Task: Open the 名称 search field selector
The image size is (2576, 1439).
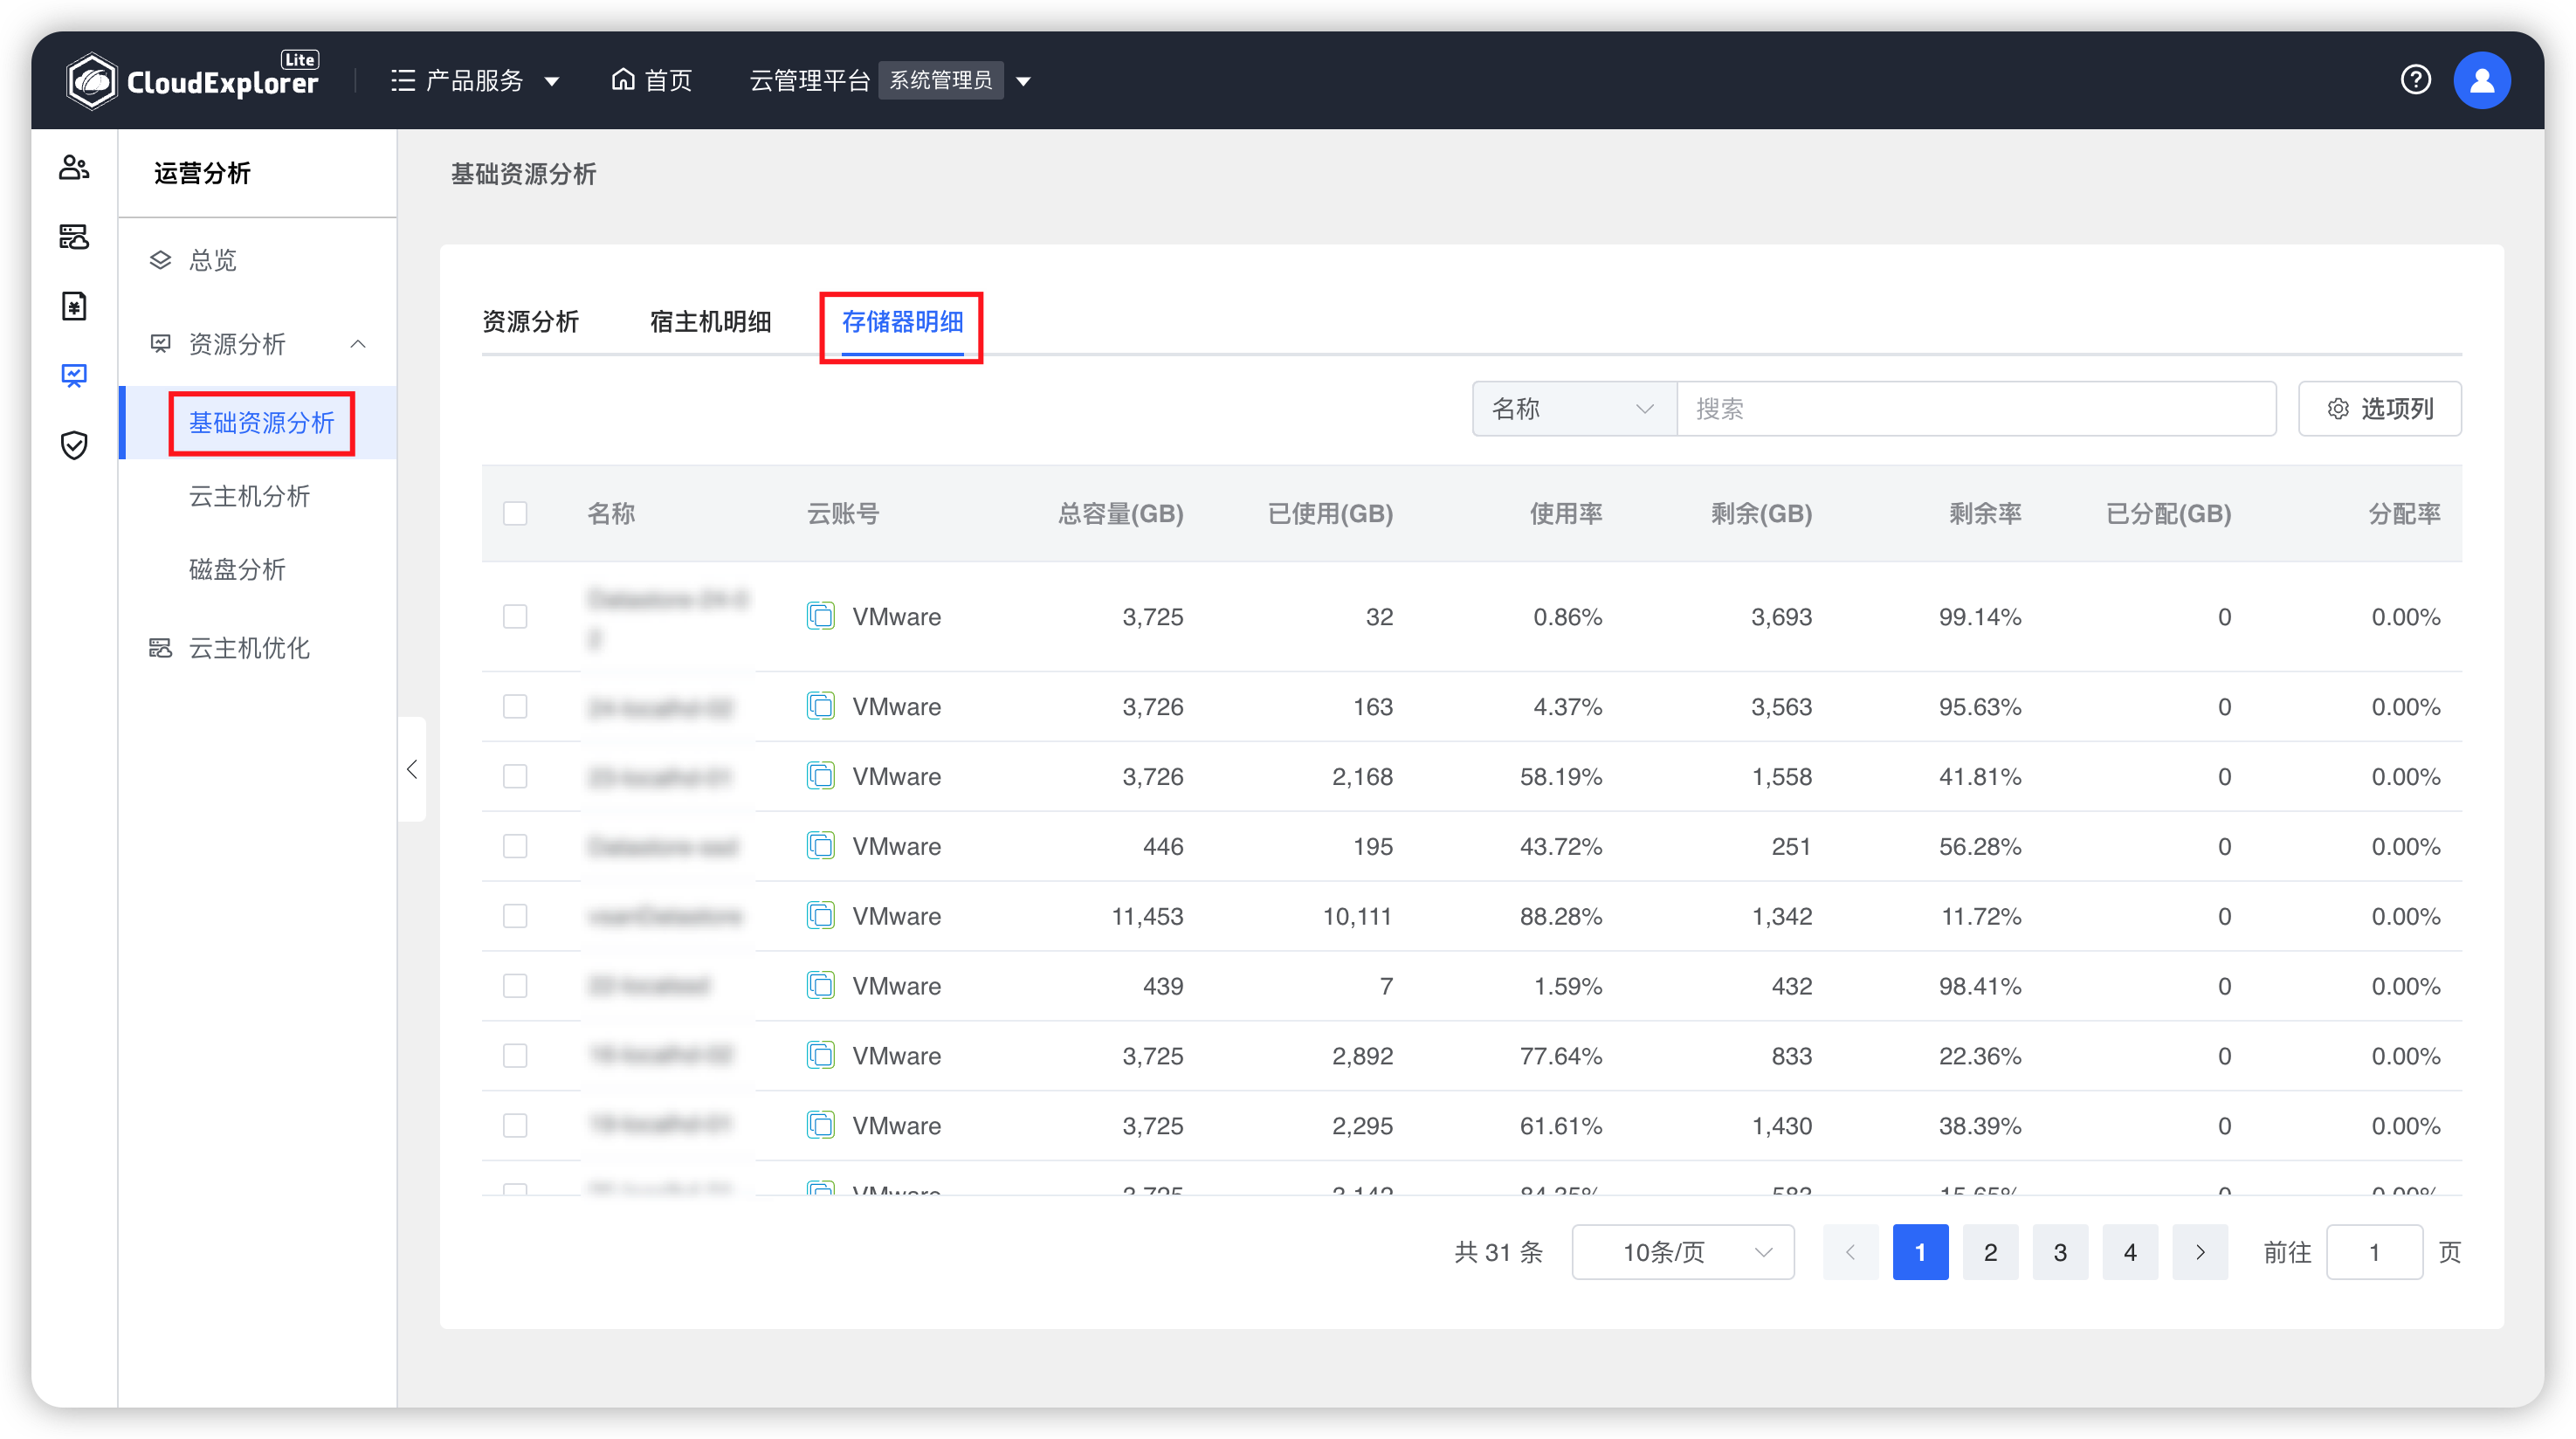Action: 1574,408
